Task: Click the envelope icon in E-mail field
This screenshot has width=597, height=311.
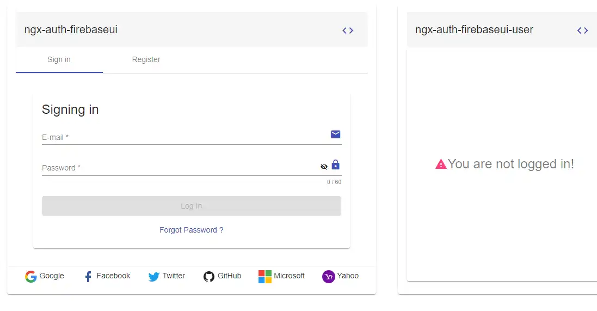Action: [335, 135]
